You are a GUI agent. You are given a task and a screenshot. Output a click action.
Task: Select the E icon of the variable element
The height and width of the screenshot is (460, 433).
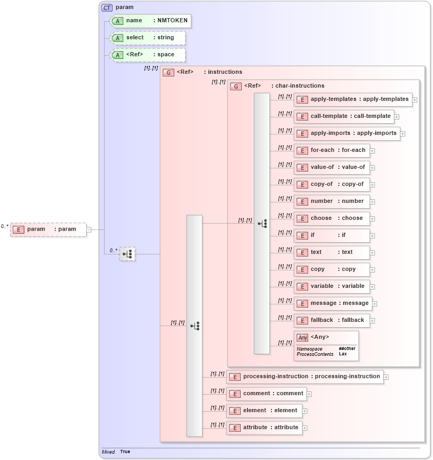coord(302,286)
